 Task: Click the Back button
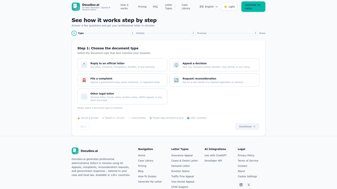[83, 127]
